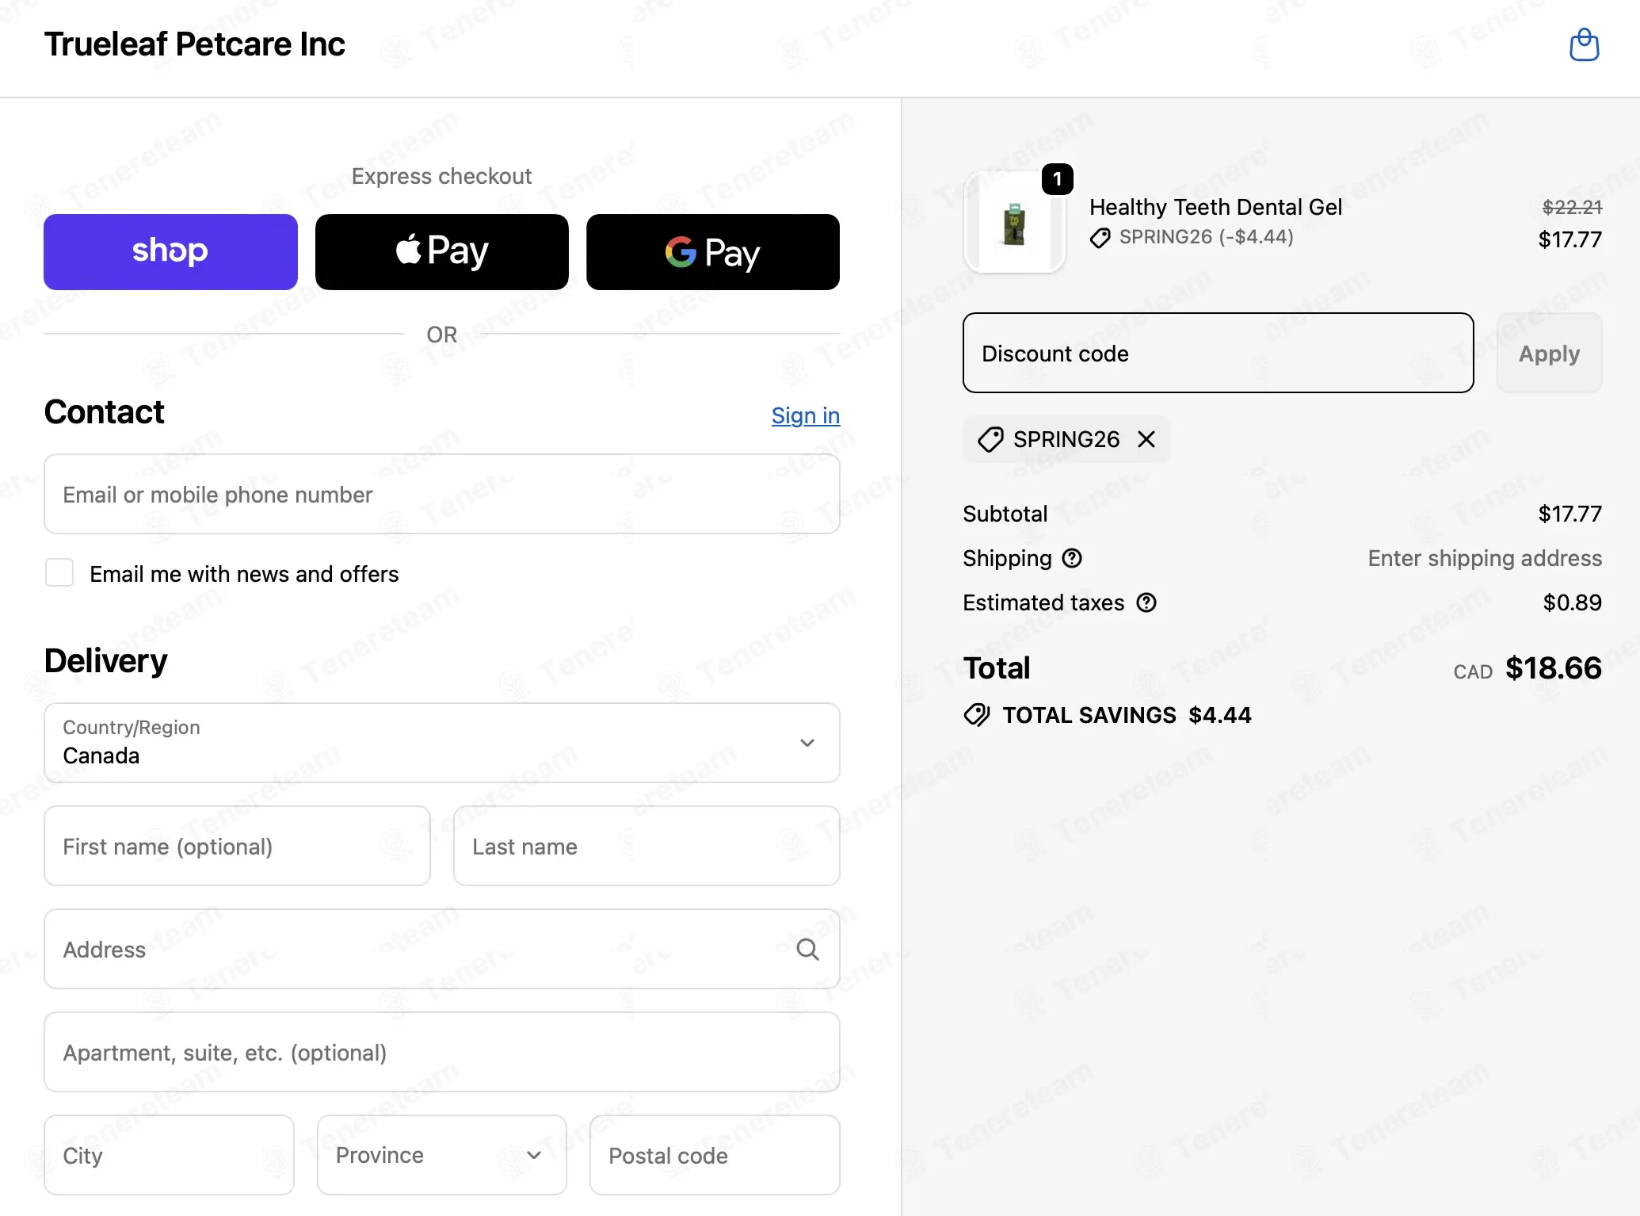This screenshot has width=1640, height=1216.
Task: Choose Apple Pay express checkout
Action: tap(442, 252)
